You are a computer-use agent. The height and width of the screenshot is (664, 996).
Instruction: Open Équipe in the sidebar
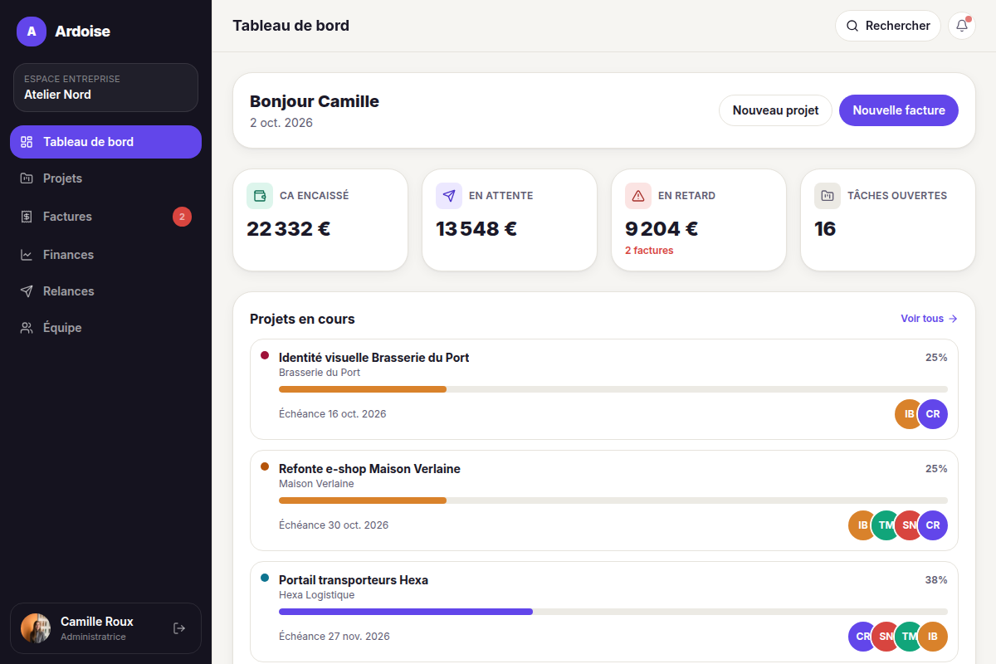[105, 328]
